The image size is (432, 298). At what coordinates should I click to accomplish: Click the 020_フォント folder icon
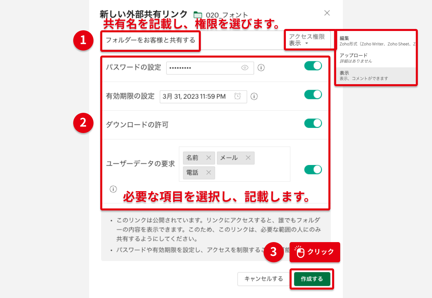click(198, 15)
